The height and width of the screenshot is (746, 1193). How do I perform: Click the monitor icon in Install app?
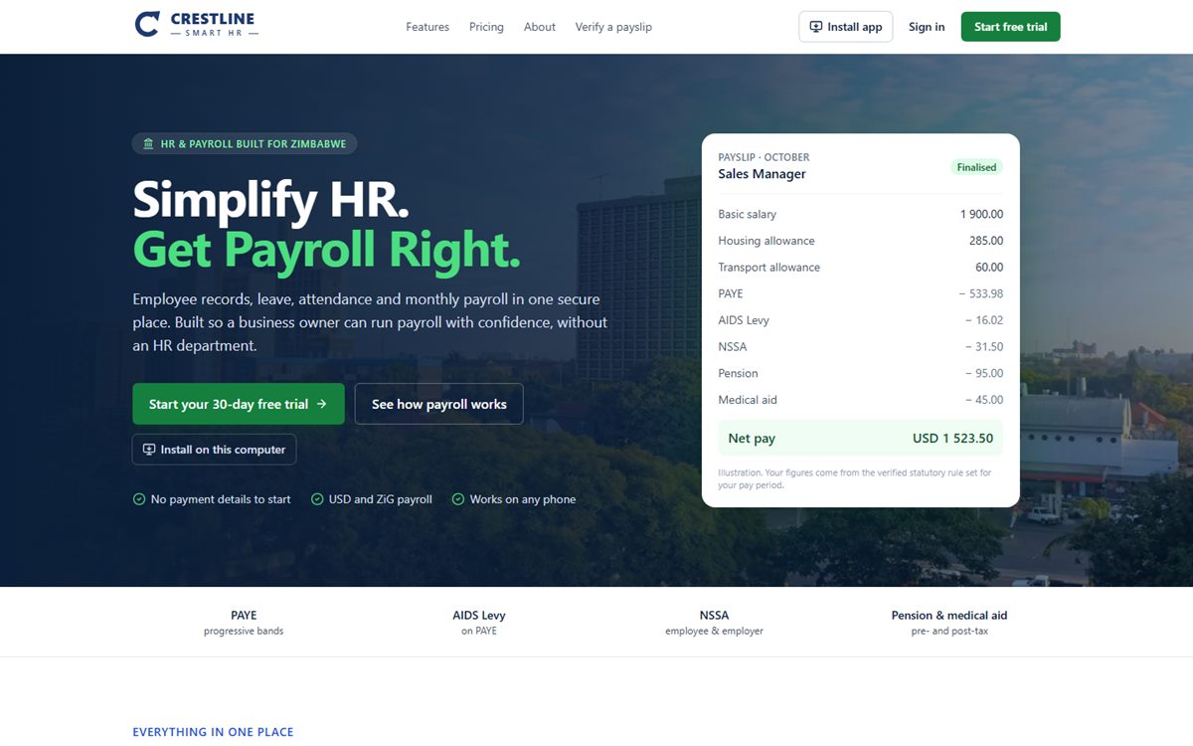coord(816,27)
